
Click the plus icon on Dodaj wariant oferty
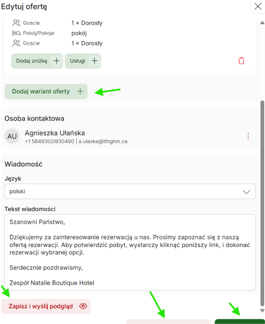click(x=80, y=91)
